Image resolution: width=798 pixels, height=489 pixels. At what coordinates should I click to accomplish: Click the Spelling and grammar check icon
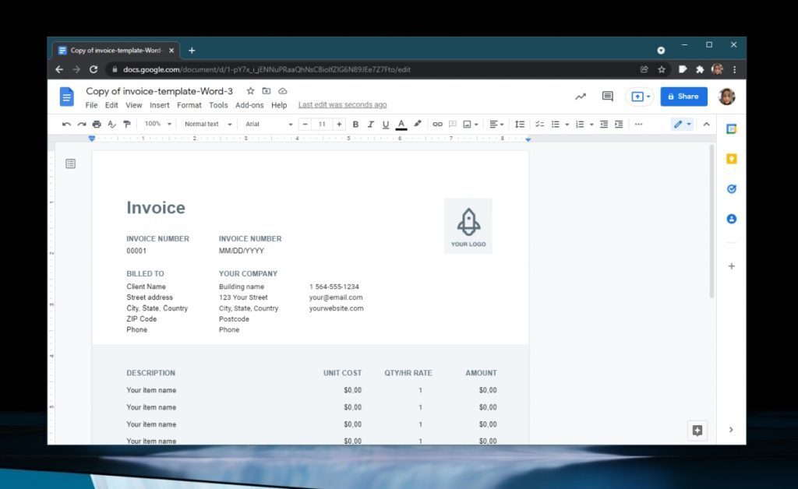click(111, 124)
